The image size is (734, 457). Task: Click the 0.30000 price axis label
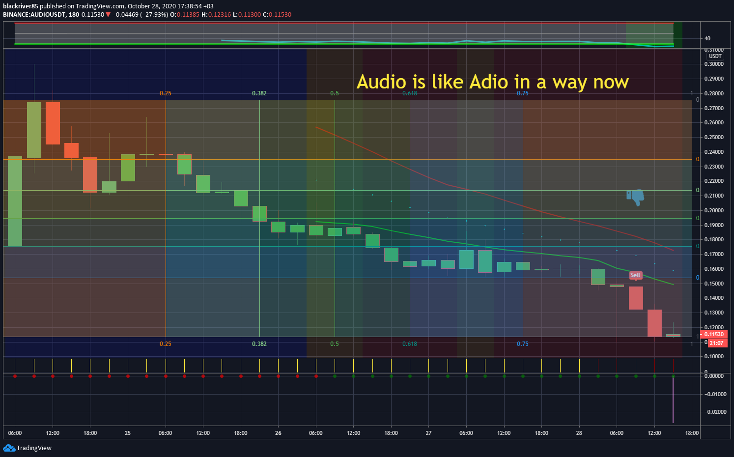tap(714, 64)
